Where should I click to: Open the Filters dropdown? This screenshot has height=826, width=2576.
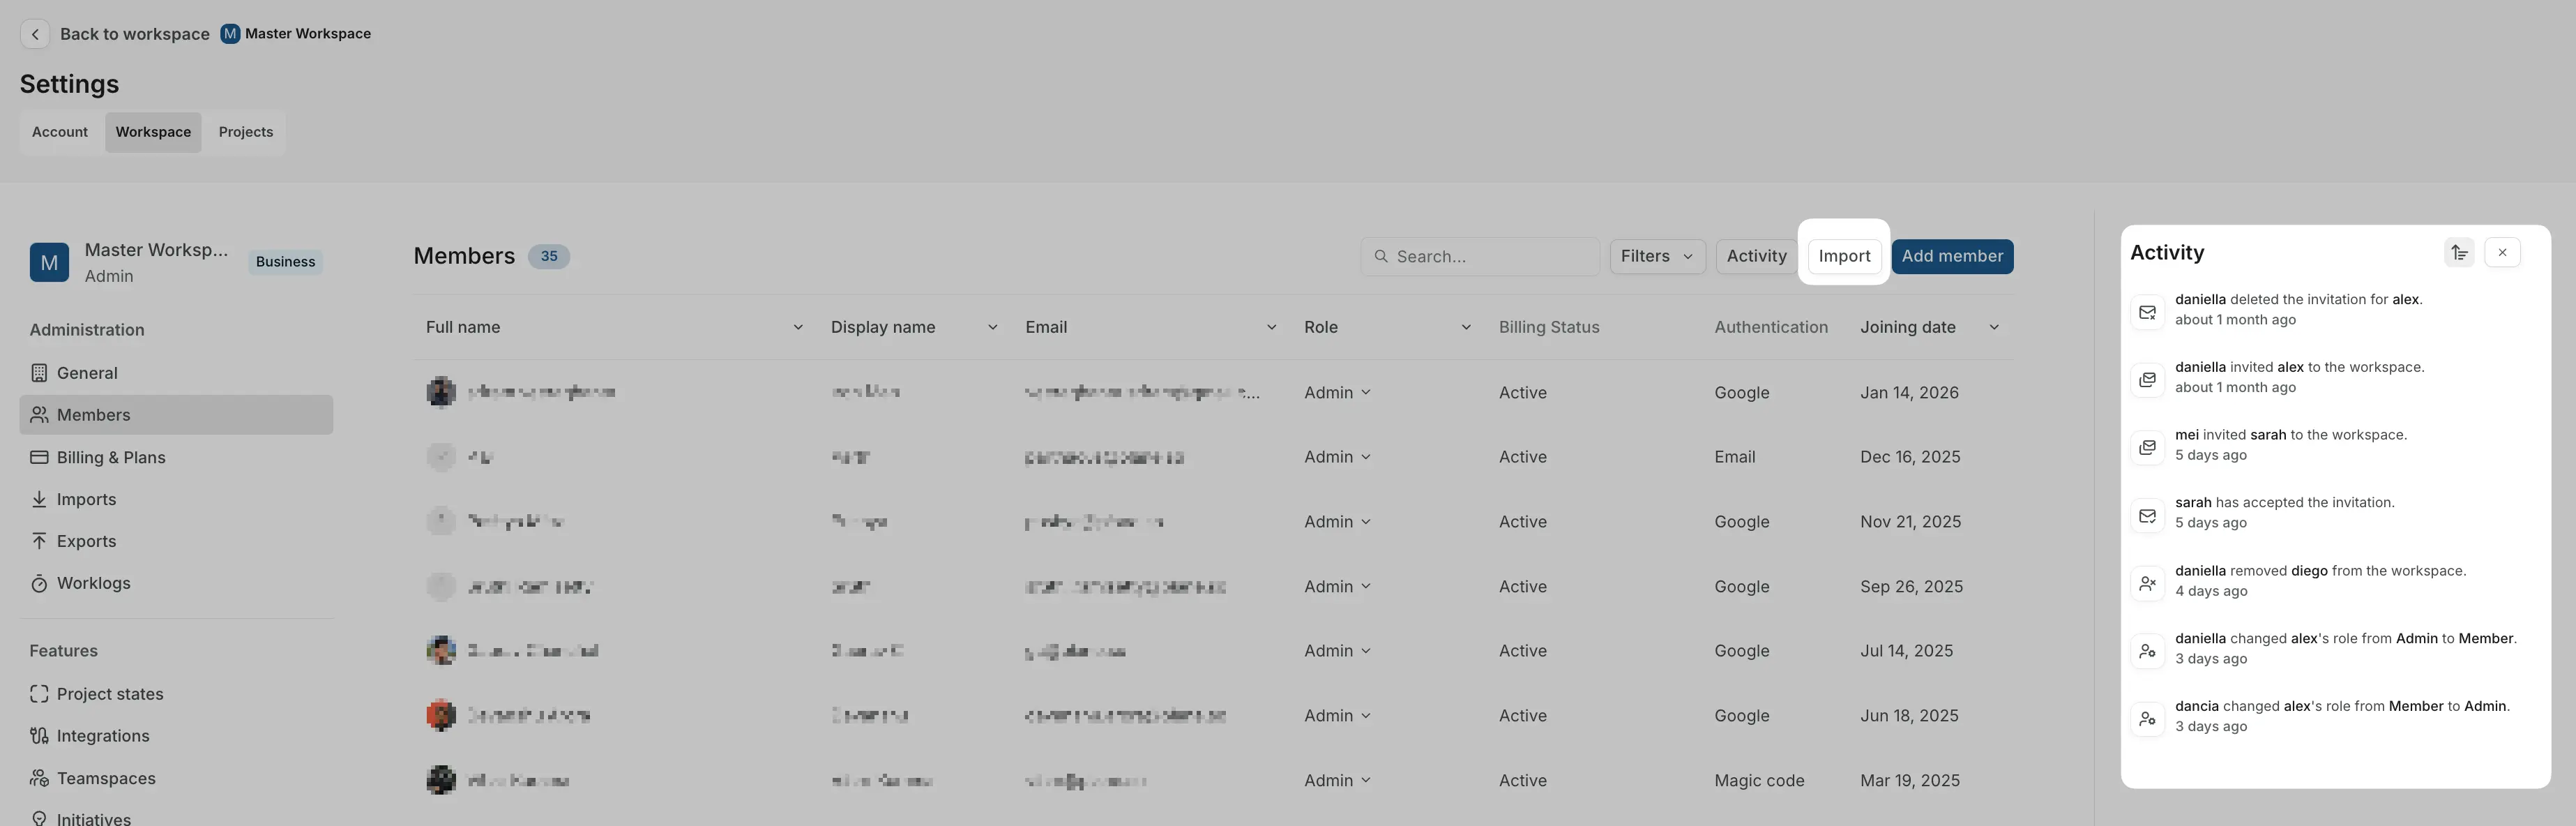(1656, 256)
